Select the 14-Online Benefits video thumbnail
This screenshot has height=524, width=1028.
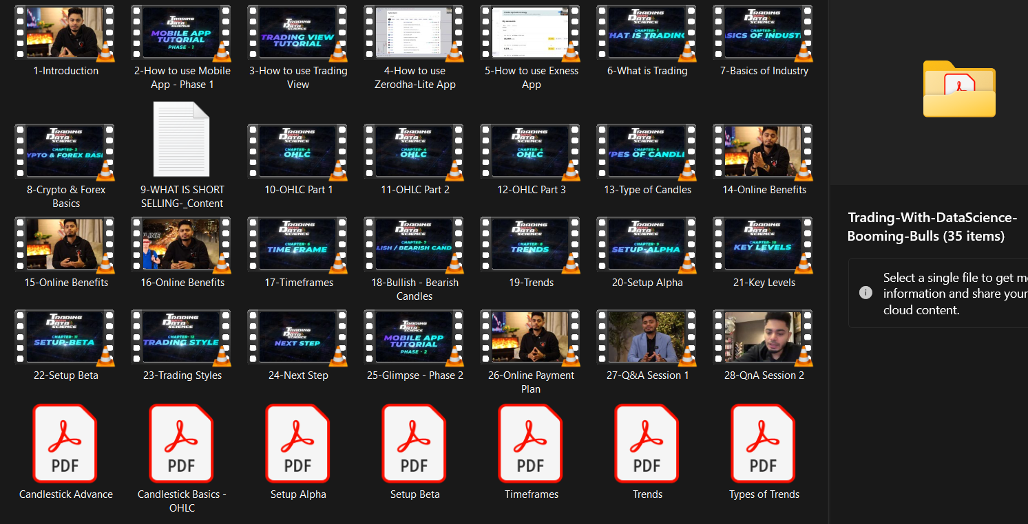tap(764, 152)
